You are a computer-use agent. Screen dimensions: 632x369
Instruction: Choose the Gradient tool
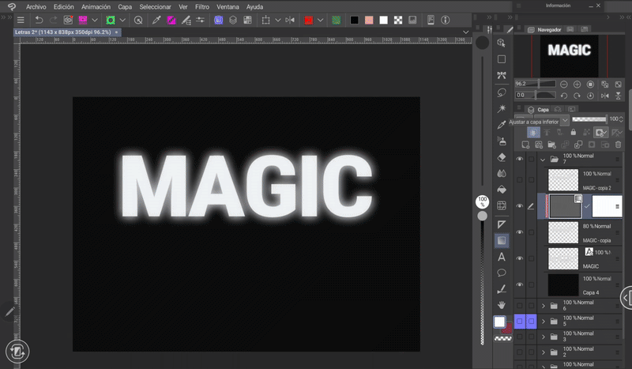(x=502, y=240)
